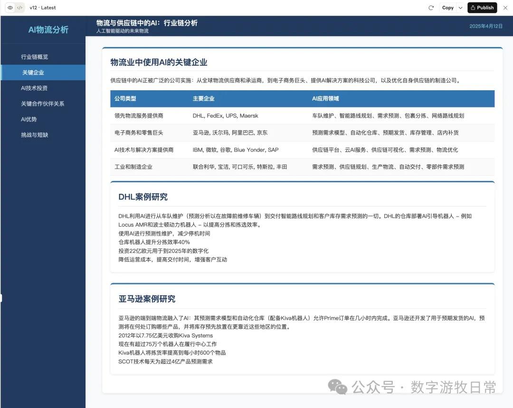Image resolution: width=513 pixels, height=408 pixels.
Task: Click the DHL案例研究 card heading
Action: (x=142, y=197)
